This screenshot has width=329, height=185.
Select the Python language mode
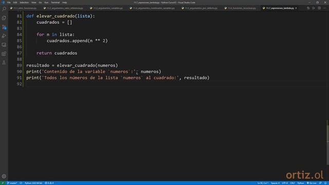pos(300,183)
